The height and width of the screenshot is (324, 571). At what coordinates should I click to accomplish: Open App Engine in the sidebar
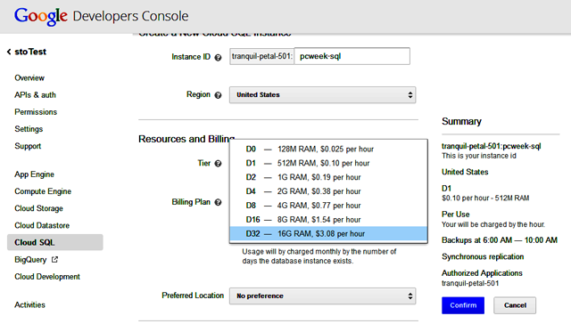pyautogui.click(x=34, y=174)
